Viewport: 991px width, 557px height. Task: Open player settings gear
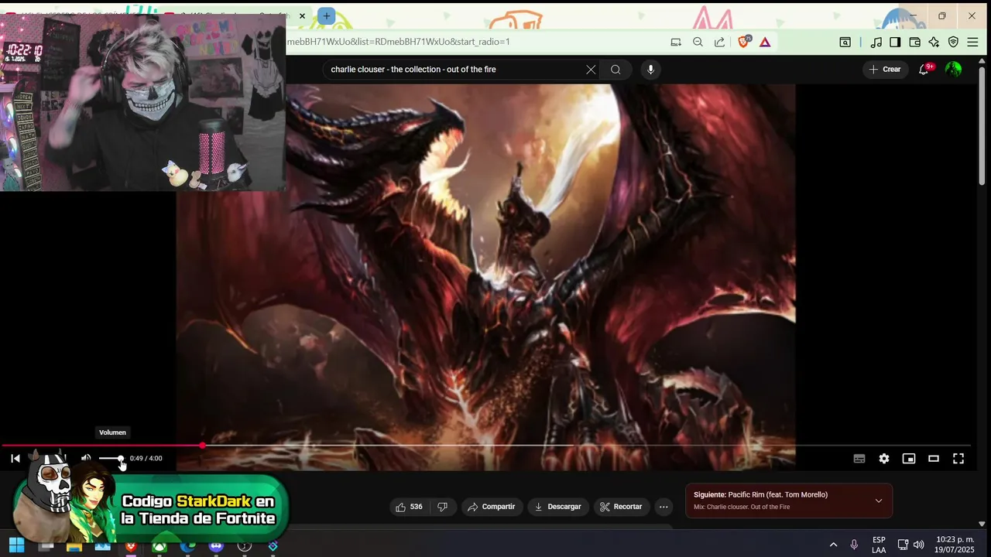point(884,459)
